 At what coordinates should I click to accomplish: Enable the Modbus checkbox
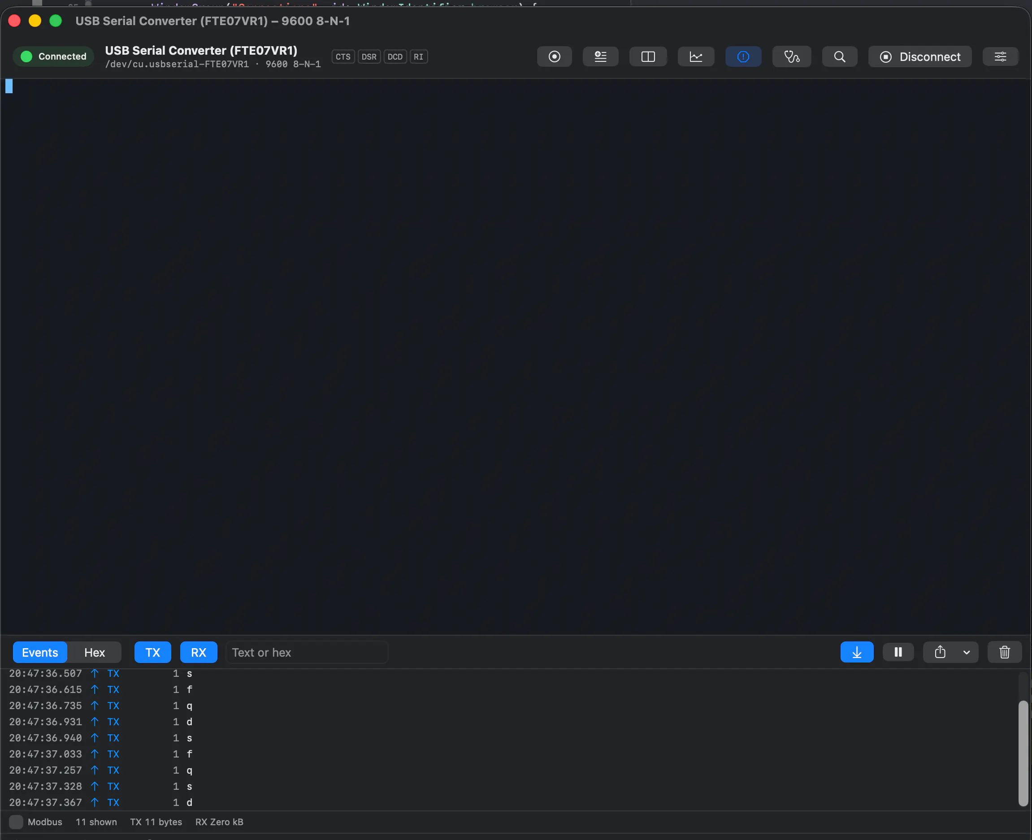(16, 822)
